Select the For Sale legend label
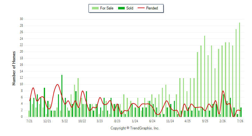Viewport: 252px width, 136px height. click(x=107, y=8)
